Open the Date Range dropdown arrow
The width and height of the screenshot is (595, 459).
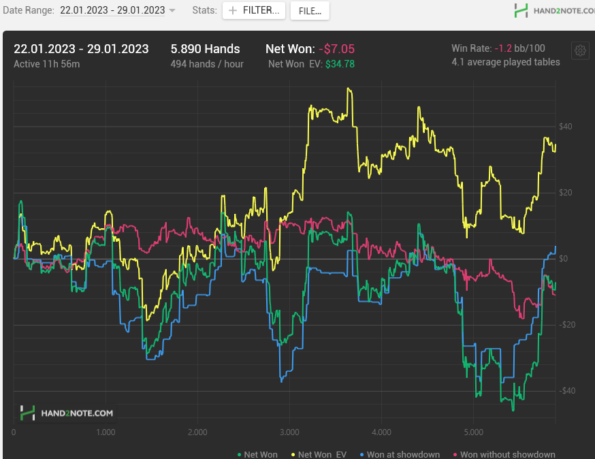click(x=172, y=11)
